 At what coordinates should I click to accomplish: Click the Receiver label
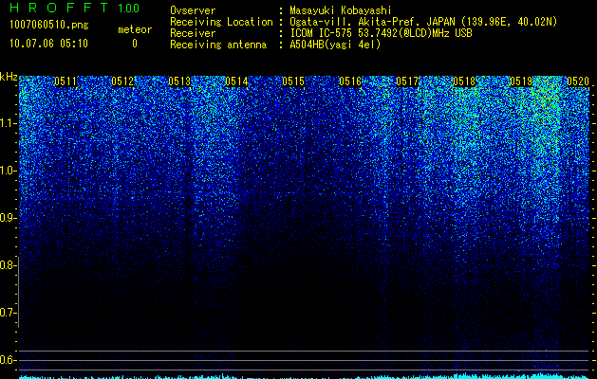(193, 33)
